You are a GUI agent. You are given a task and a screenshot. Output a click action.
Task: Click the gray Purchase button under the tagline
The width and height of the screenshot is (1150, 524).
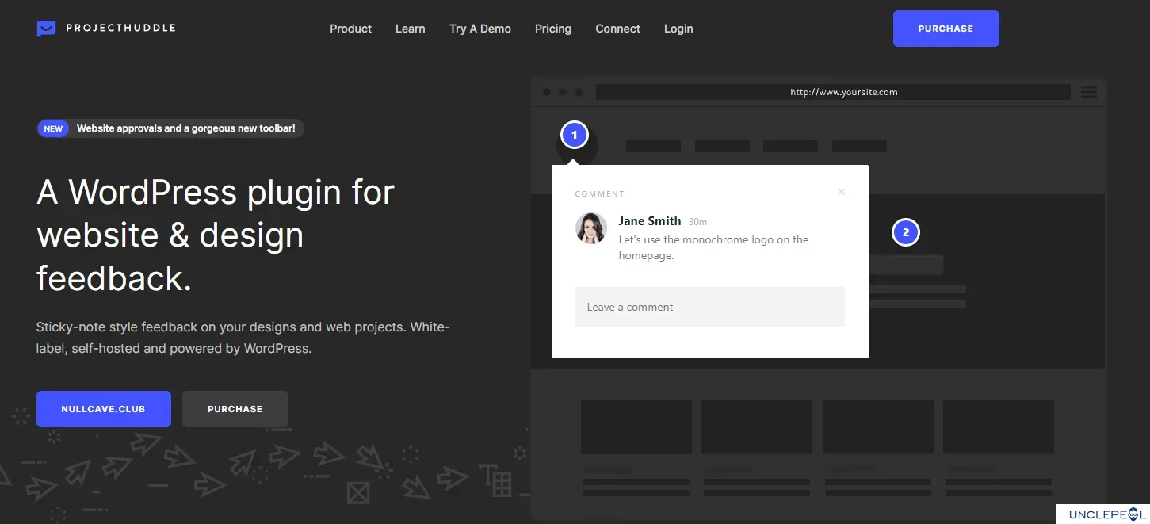pyautogui.click(x=235, y=409)
